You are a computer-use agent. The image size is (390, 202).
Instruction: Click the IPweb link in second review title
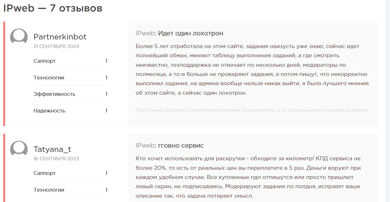[145, 146]
